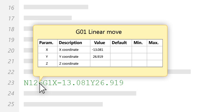Click the Z coordinate description cell
Image resolution: width=200 pixels, height=112 pixels.
74,63
